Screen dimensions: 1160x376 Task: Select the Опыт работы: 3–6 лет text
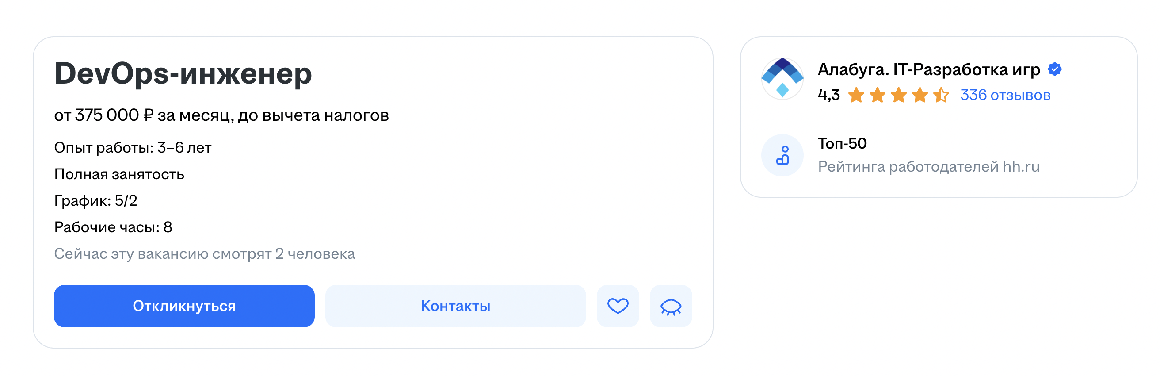pos(132,148)
